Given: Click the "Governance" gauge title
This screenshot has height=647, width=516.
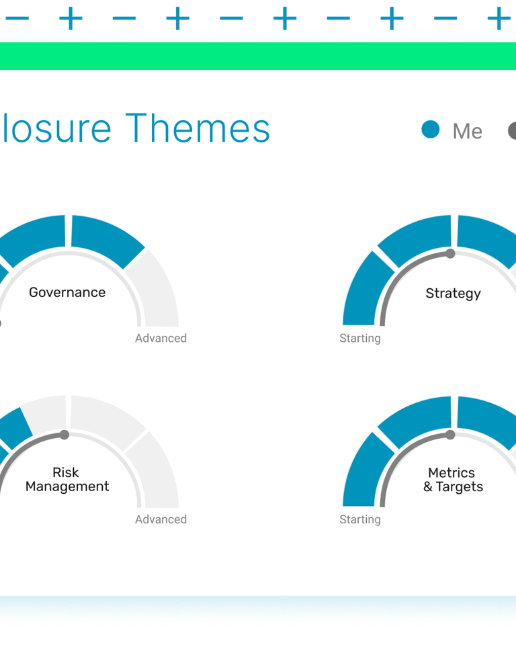Looking at the screenshot, I should click(67, 292).
